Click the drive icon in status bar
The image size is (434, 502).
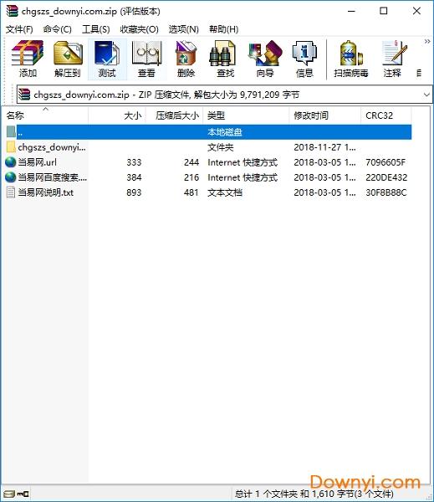[x=9, y=494]
